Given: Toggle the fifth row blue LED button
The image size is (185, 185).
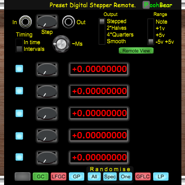Looking at the screenshot, I should coord(19,157).
